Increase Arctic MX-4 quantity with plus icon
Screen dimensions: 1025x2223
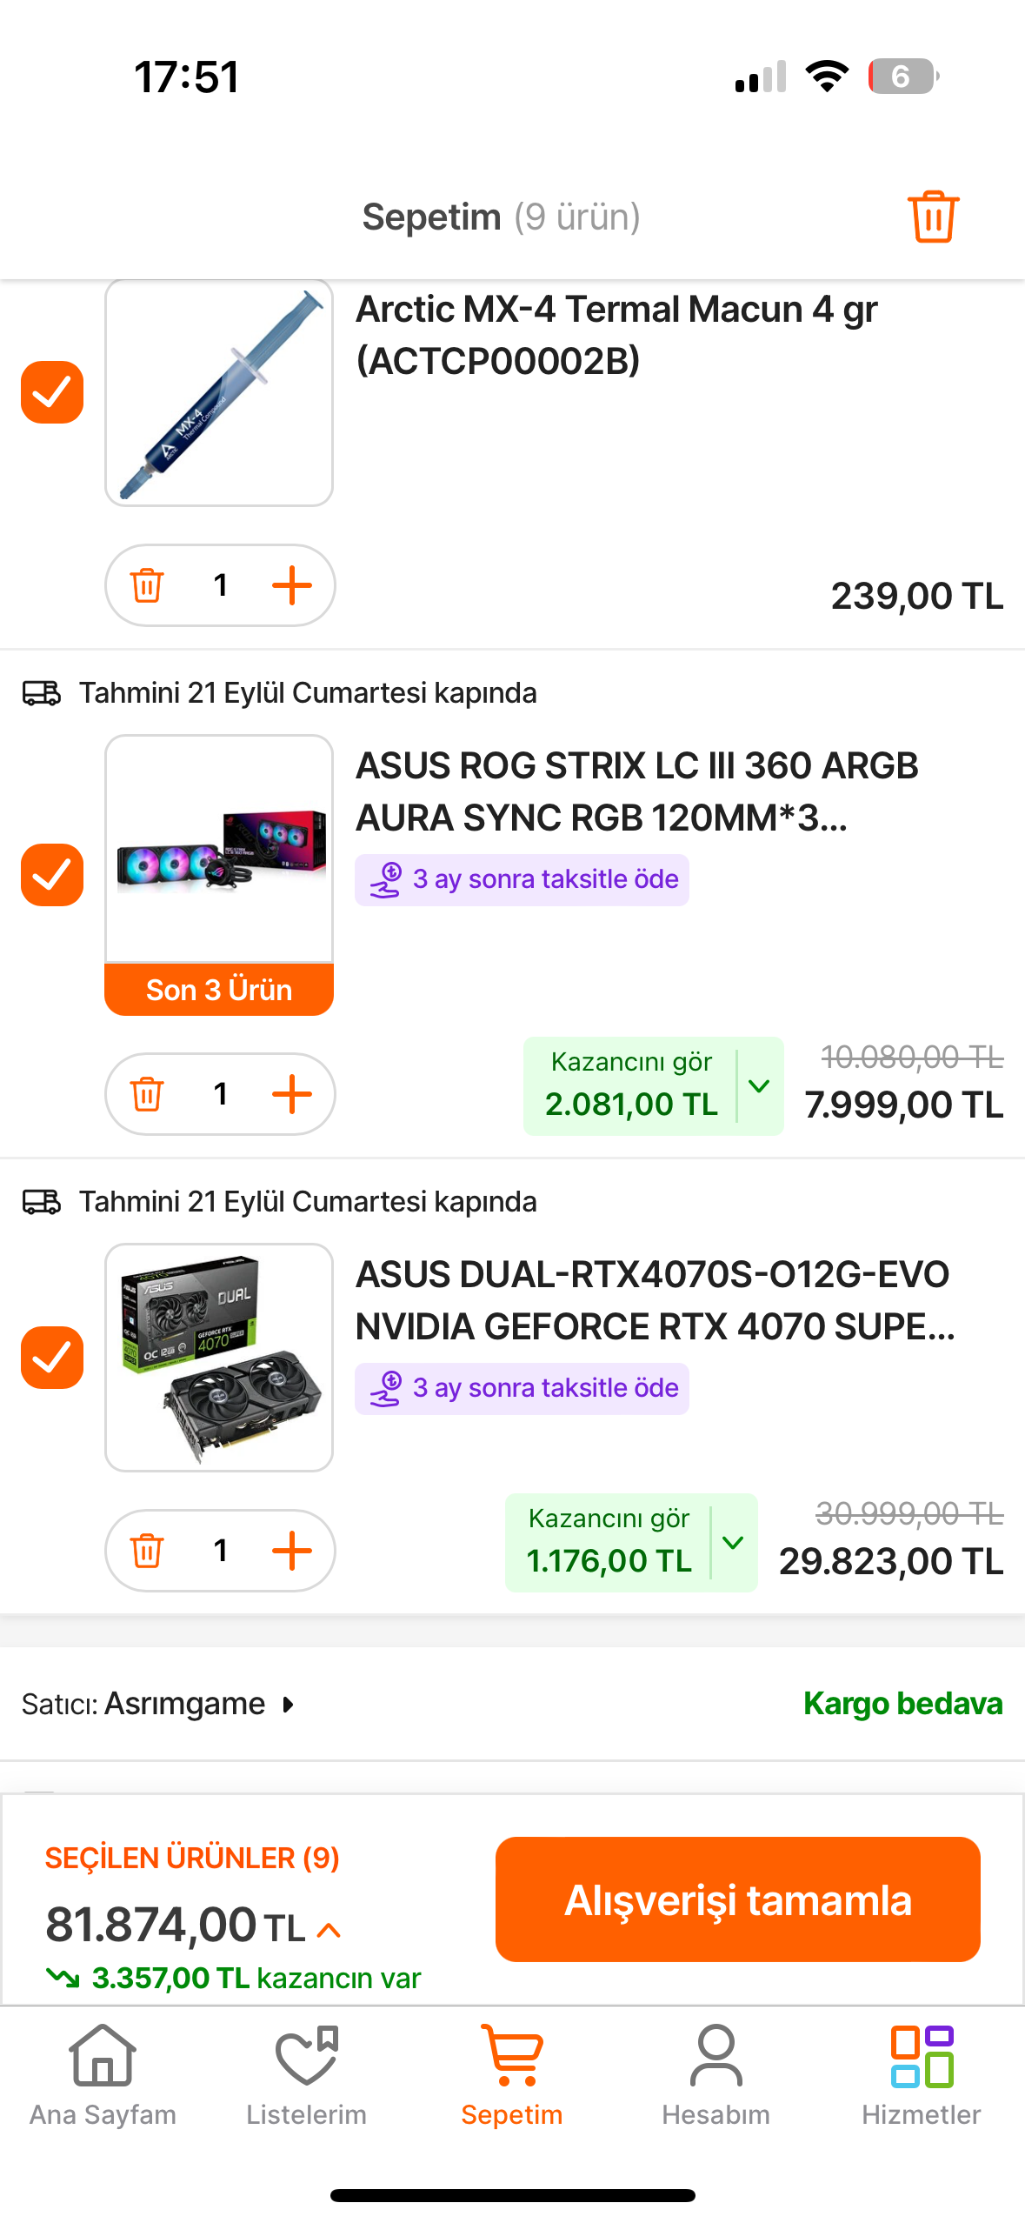(x=292, y=585)
